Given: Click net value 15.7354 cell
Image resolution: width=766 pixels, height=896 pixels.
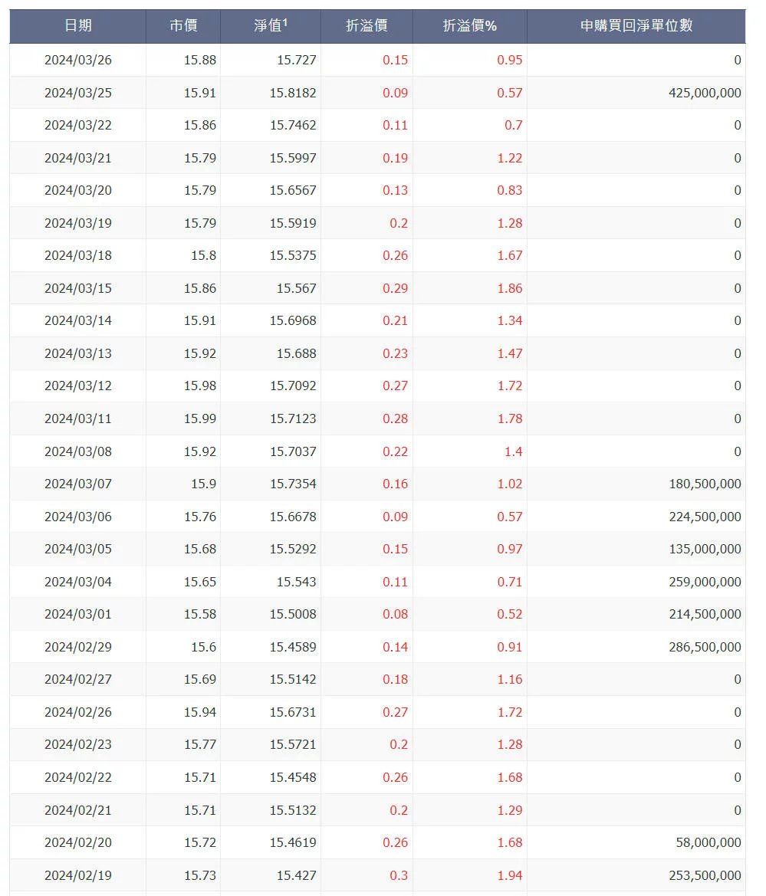Looking at the screenshot, I should 293,484.
